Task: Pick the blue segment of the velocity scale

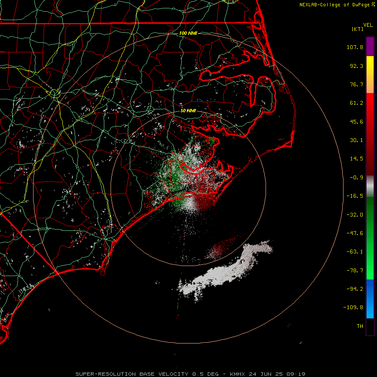Action: (370, 299)
